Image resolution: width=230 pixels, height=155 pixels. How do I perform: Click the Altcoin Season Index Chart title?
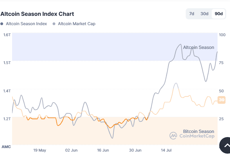[x=37, y=14]
